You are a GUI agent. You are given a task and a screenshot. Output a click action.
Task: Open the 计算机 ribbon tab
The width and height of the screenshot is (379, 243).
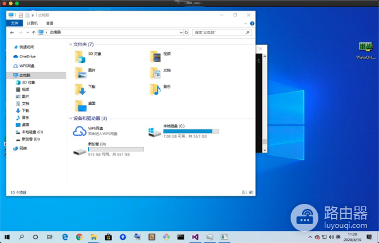click(x=32, y=23)
